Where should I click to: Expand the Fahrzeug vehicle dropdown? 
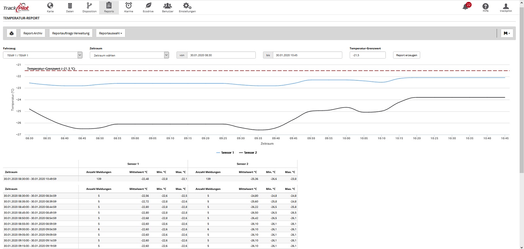(43, 55)
